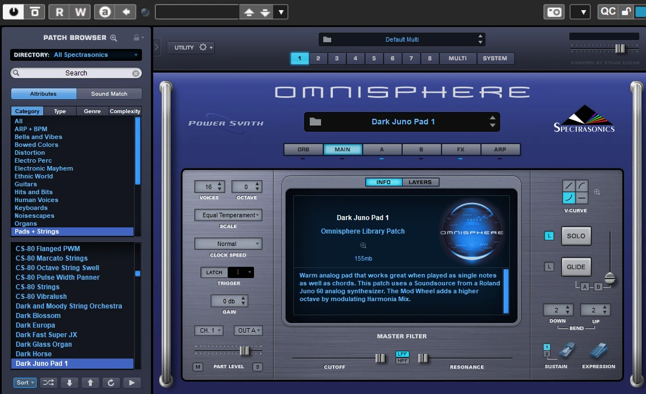Open the OUT A output dropdown

pos(248,330)
